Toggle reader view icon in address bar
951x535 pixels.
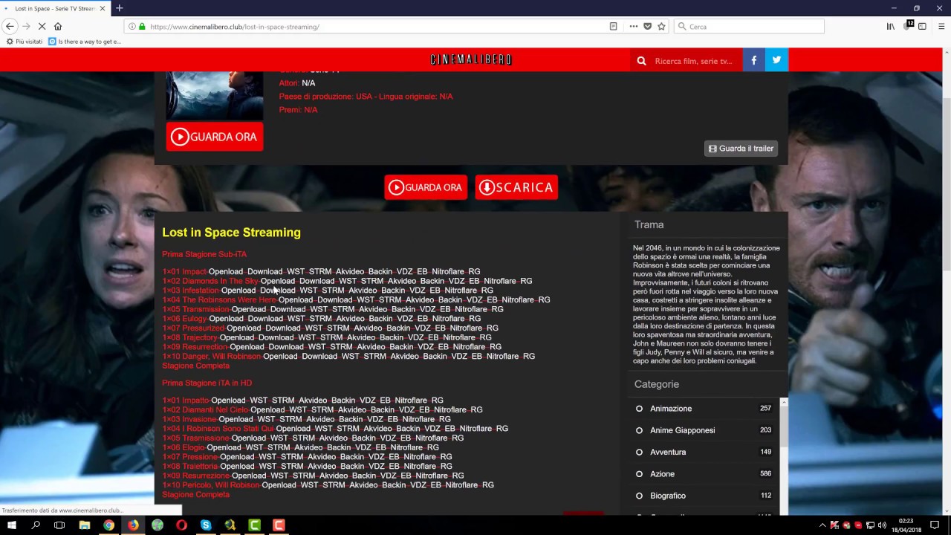click(613, 26)
